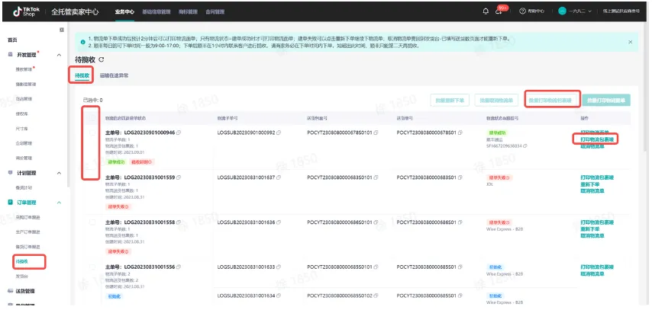
Task: Open messages icon with 99+ badge
Action: pos(499,11)
